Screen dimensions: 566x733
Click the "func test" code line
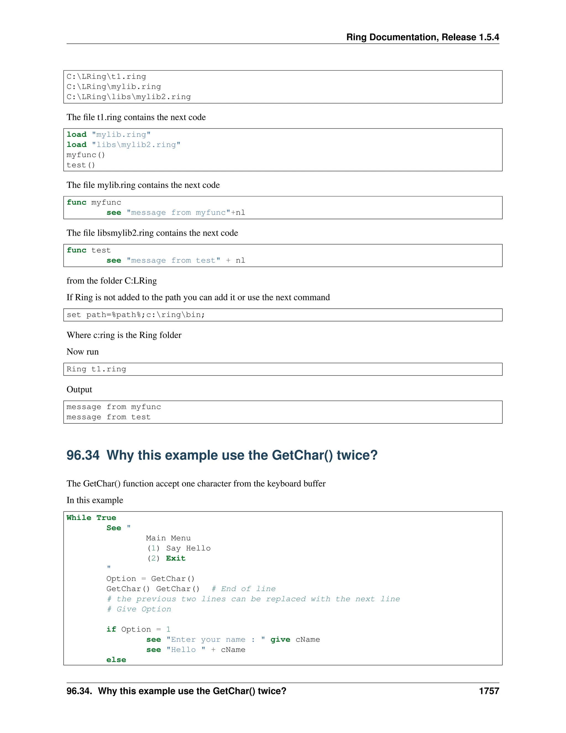point(88,250)
